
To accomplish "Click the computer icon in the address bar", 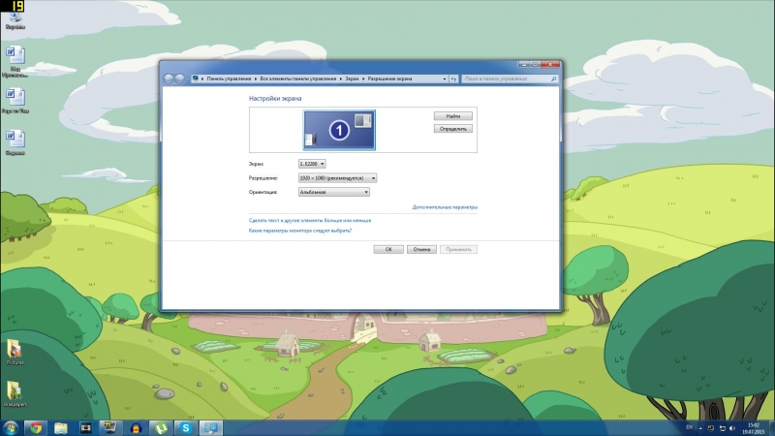I will [196, 78].
